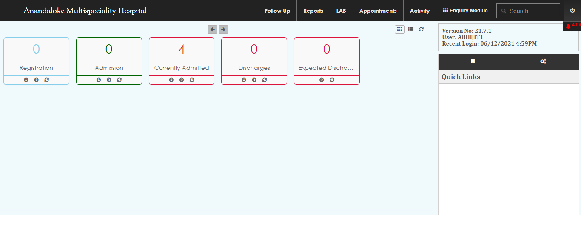581x246 pixels.
Task: Expand the Discharges card with the down arrow
Action: pyautogui.click(x=244, y=80)
